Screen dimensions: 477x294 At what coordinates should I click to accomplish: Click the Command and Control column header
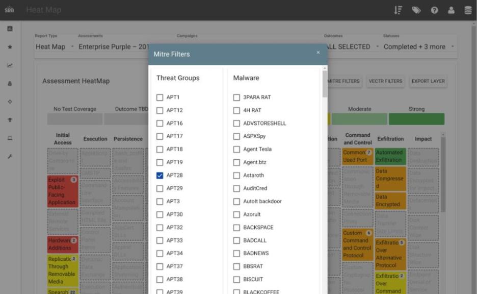pos(357,139)
